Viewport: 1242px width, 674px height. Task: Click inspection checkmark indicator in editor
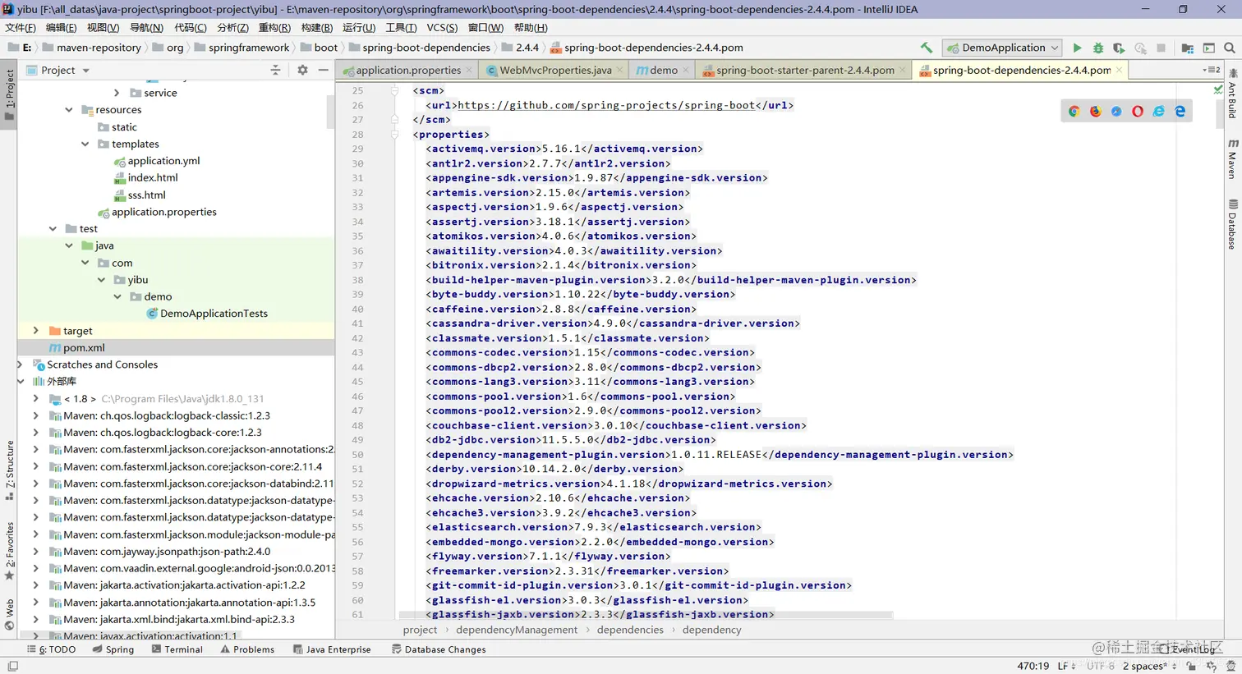point(1218,89)
